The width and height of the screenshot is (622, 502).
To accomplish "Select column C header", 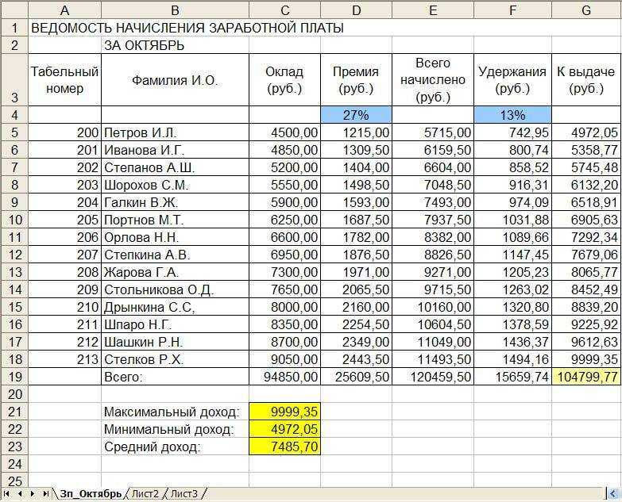I will tap(285, 10).
